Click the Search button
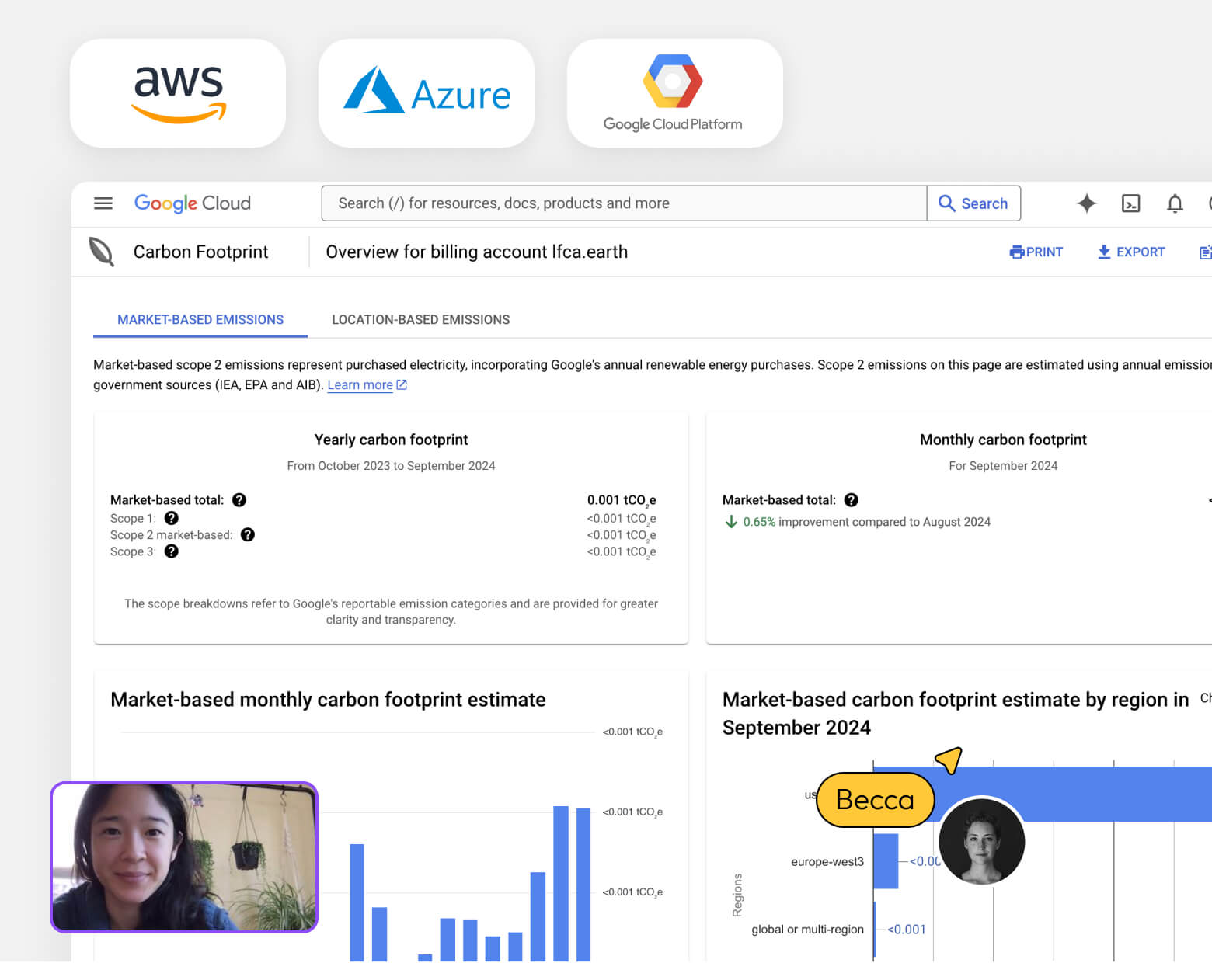 tap(973, 203)
